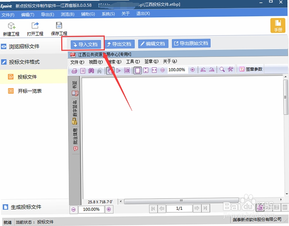The image size is (289, 226).
Task: Select the hand pan tool
Action: click(110, 71)
